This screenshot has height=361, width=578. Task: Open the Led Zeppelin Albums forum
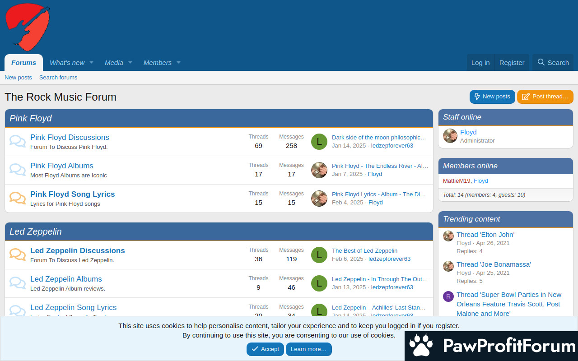coord(66,279)
